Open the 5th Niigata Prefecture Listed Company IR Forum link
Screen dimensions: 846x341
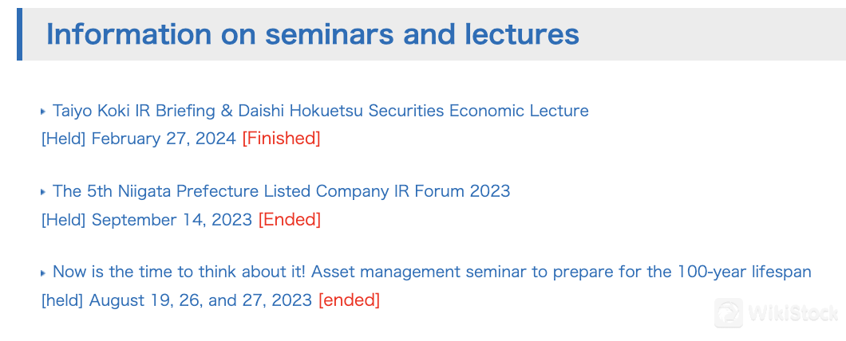[281, 191]
